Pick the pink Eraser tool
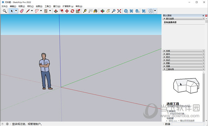The width and height of the screenshot is (208, 126). (x=22, y=11)
